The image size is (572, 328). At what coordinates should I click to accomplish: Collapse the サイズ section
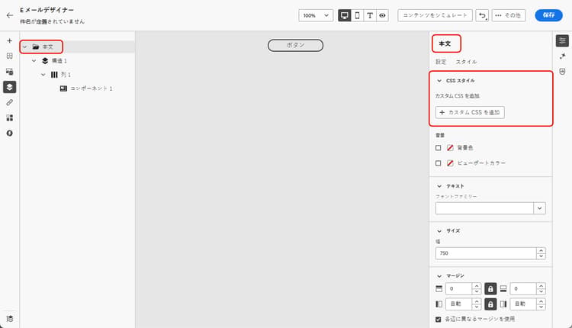439,231
